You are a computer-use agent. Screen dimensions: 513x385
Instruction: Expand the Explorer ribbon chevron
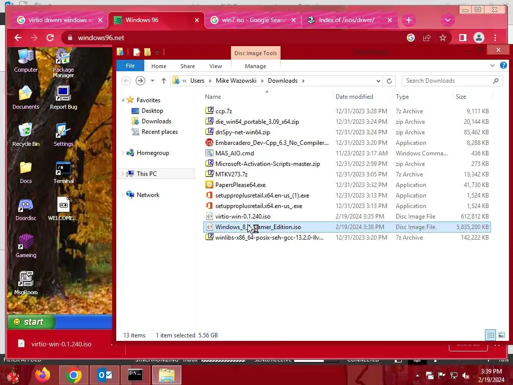(492, 66)
